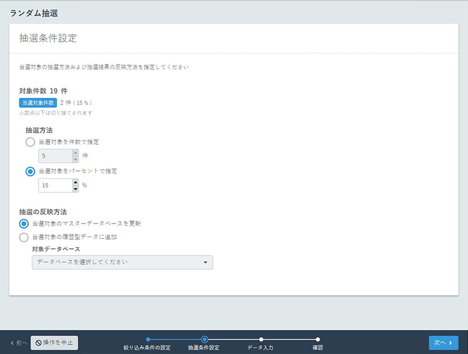
Task: Increase the count value with up arrow
Action: 75,152
